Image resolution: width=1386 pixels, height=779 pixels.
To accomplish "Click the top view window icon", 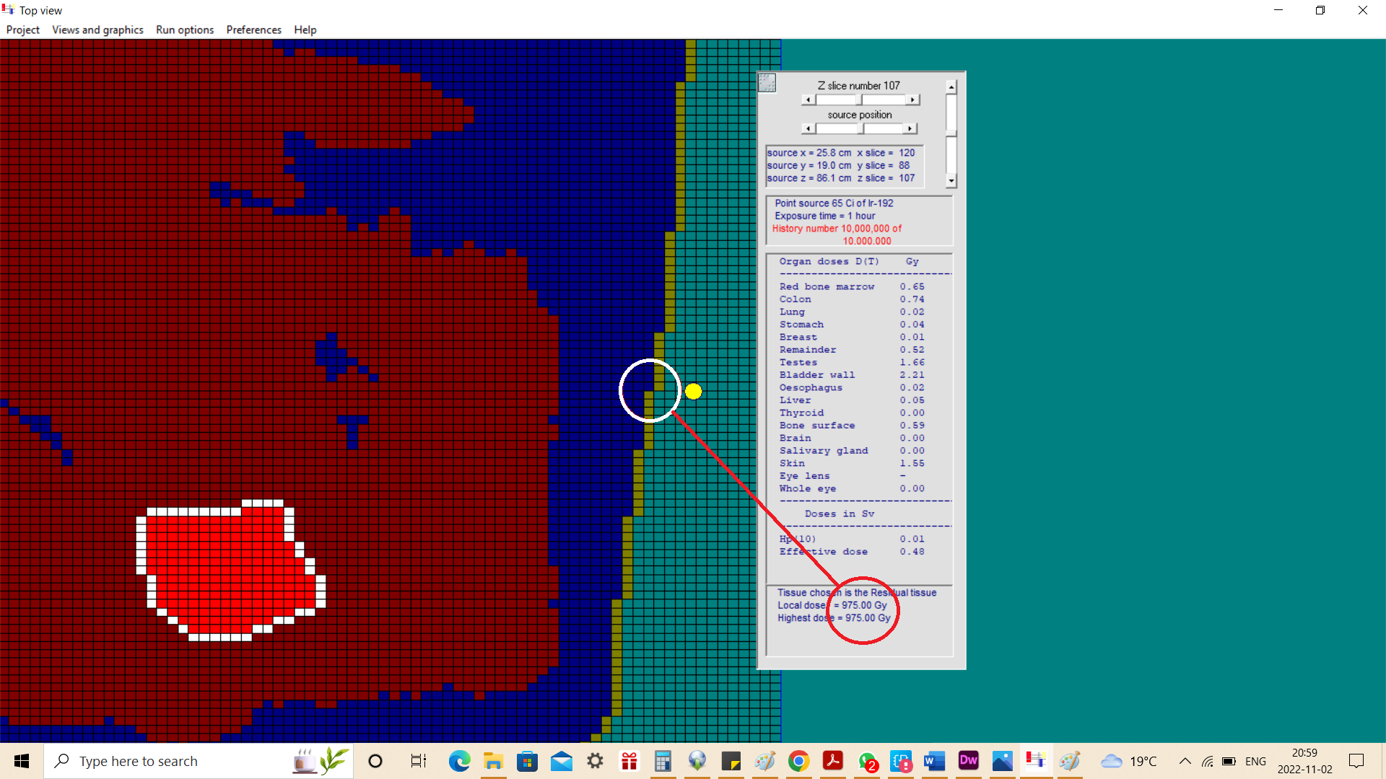I will click(9, 9).
